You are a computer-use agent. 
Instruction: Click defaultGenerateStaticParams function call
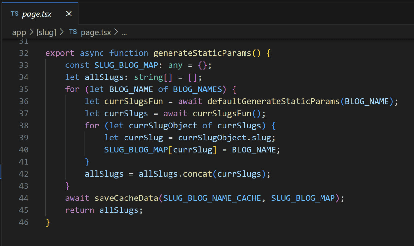pos(273,101)
